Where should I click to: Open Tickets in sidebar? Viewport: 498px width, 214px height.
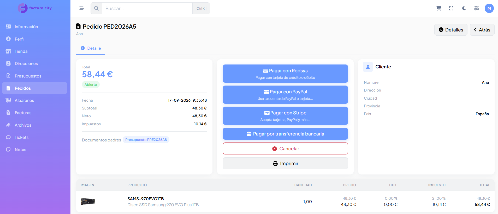click(35, 137)
